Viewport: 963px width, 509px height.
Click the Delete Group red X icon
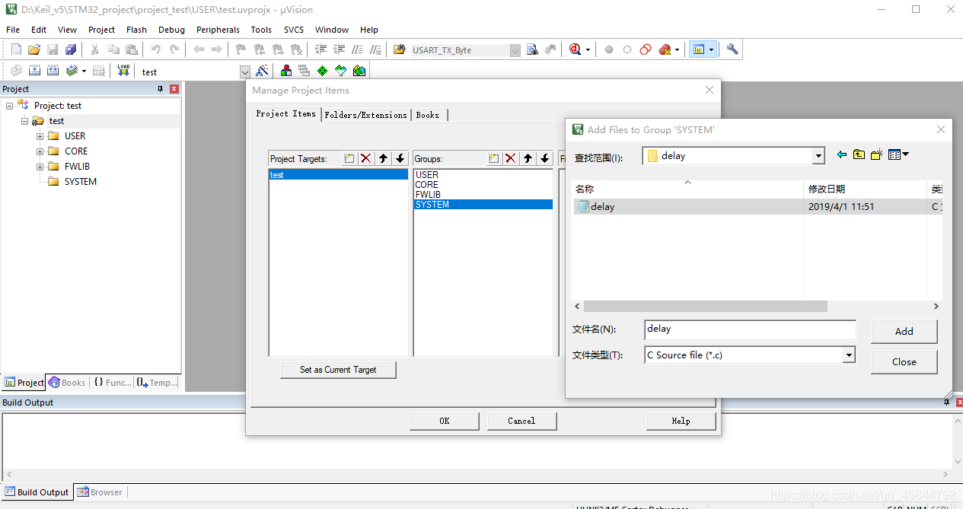[511, 158]
